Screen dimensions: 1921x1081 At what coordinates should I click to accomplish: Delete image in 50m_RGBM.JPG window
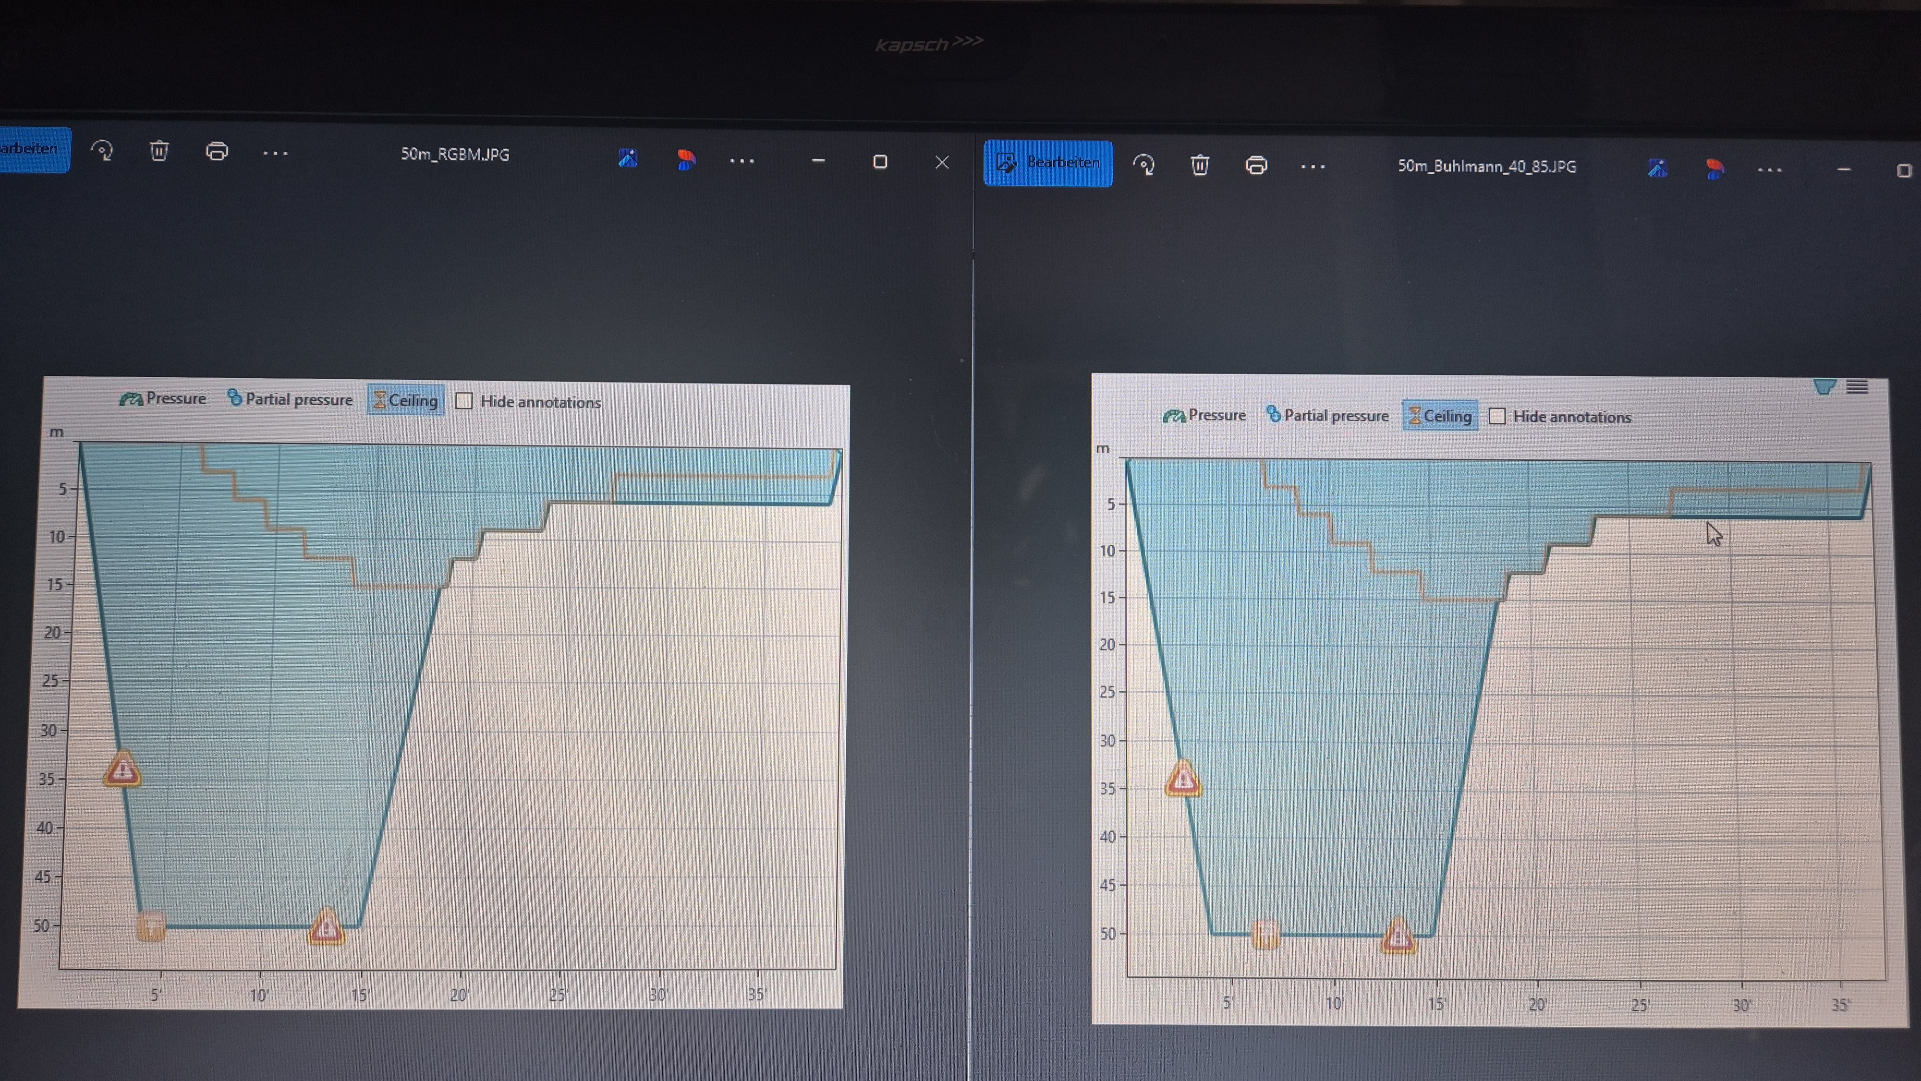[159, 151]
